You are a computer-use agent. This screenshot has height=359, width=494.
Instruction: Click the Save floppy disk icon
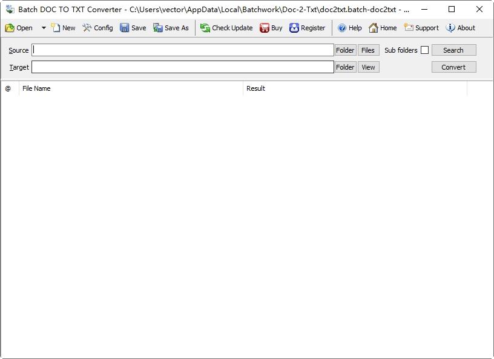125,28
